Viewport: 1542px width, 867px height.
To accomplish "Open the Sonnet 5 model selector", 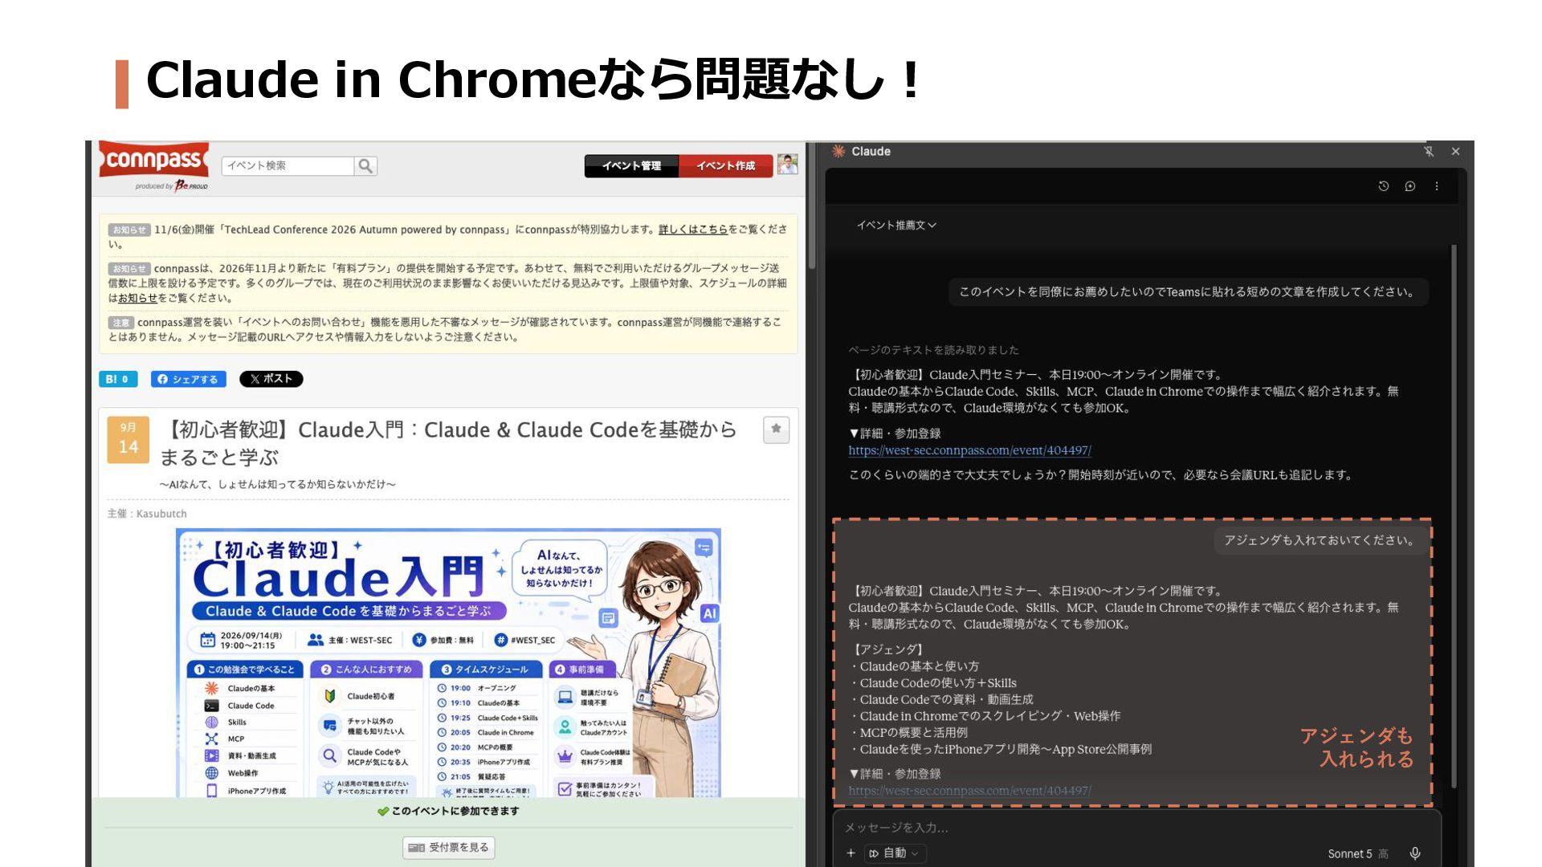I will tap(1357, 853).
